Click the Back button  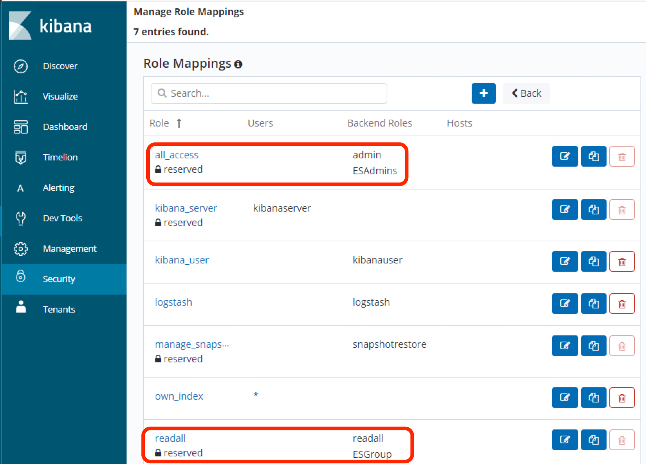coord(526,93)
